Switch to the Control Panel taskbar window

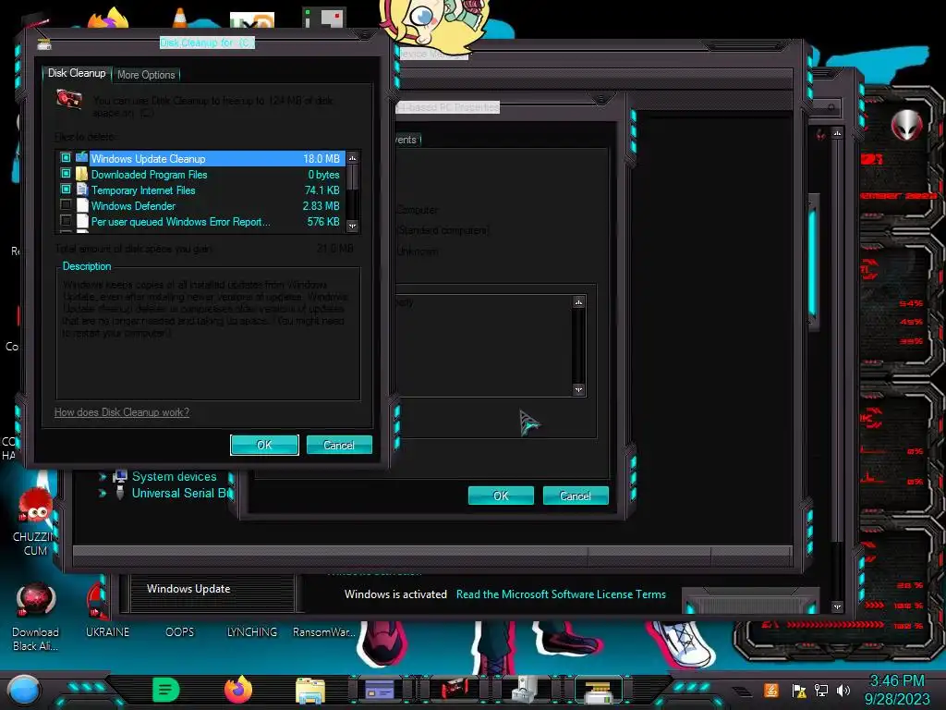pyautogui.click(x=380, y=690)
